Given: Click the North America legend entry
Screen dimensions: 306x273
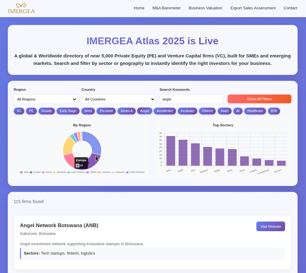Looking at the screenshot, I should click(135, 172).
